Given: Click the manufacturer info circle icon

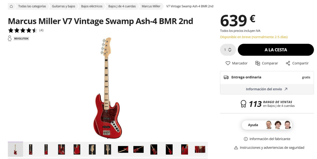Looking at the screenshot, I should (246, 139).
